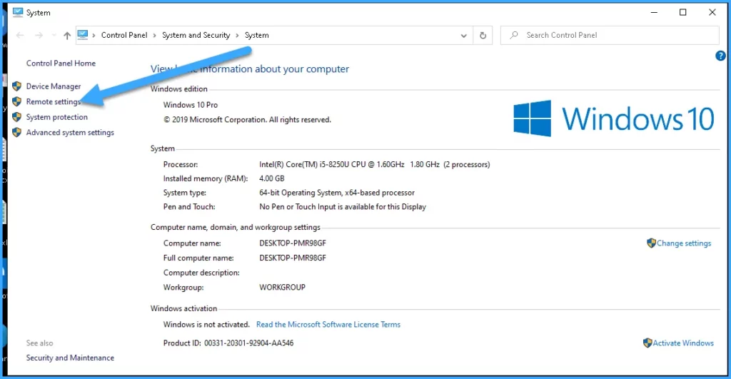Screen dimensions: 731x379
Task: Expand the chevron after System and Security
Action: (x=238, y=36)
